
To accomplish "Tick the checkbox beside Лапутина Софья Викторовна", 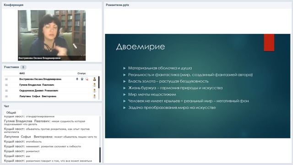I will click(x=6, y=97).
